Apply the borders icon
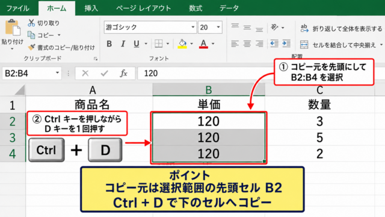Image resolution: width=385 pixels, height=217 pixels. pyautogui.click(x=159, y=44)
